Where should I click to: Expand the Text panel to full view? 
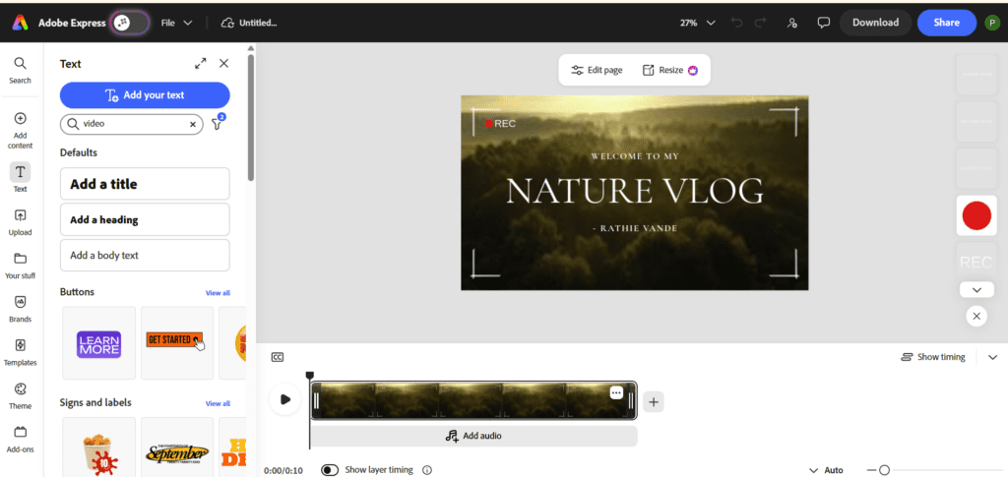201,64
